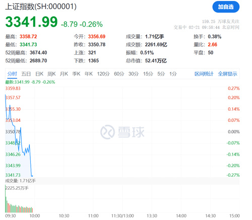
Task: Click the 万球友关注 follower count
Action: (x=221, y=22)
